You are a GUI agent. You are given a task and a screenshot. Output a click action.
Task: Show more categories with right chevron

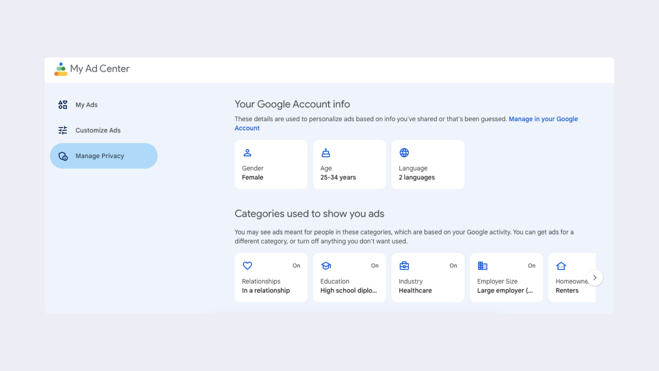point(595,278)
